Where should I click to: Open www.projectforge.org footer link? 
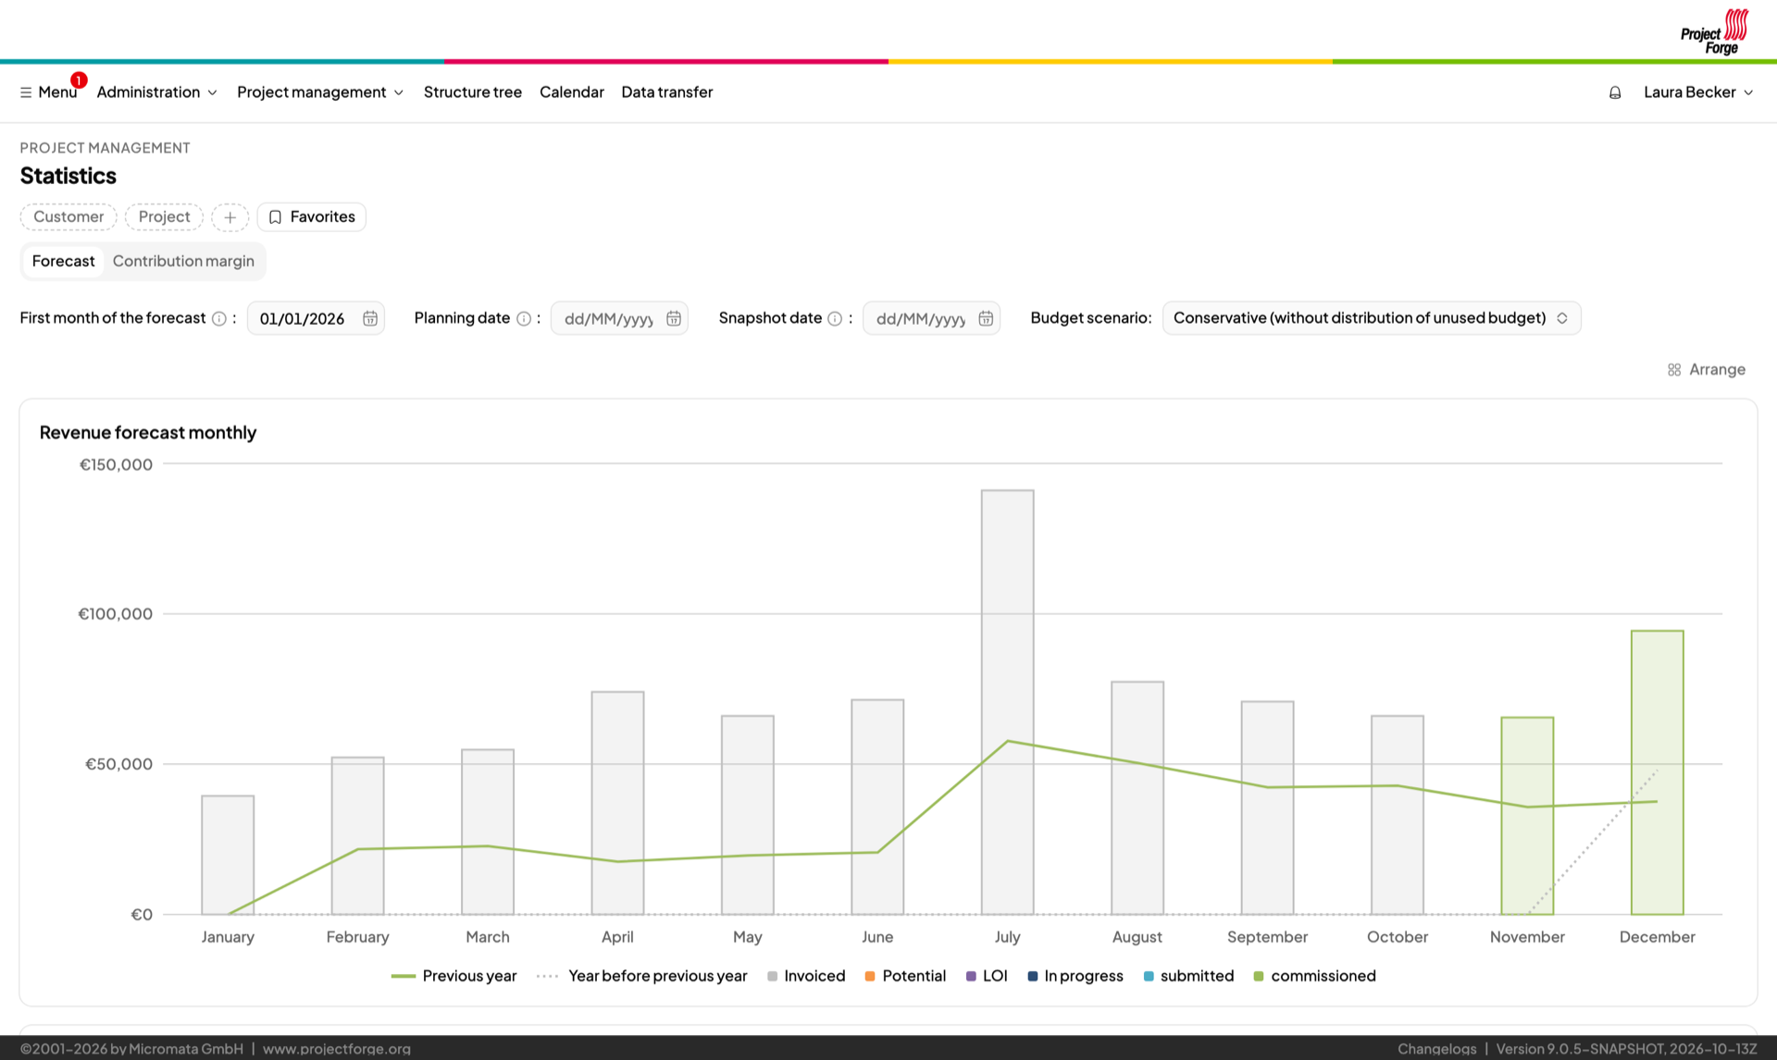coord(337,1049)
